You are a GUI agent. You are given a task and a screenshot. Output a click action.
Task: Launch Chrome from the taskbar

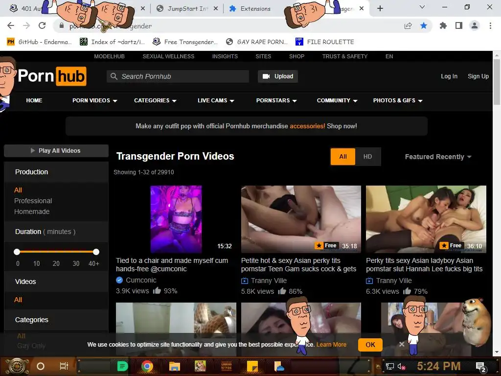click(x=147, y=366)
